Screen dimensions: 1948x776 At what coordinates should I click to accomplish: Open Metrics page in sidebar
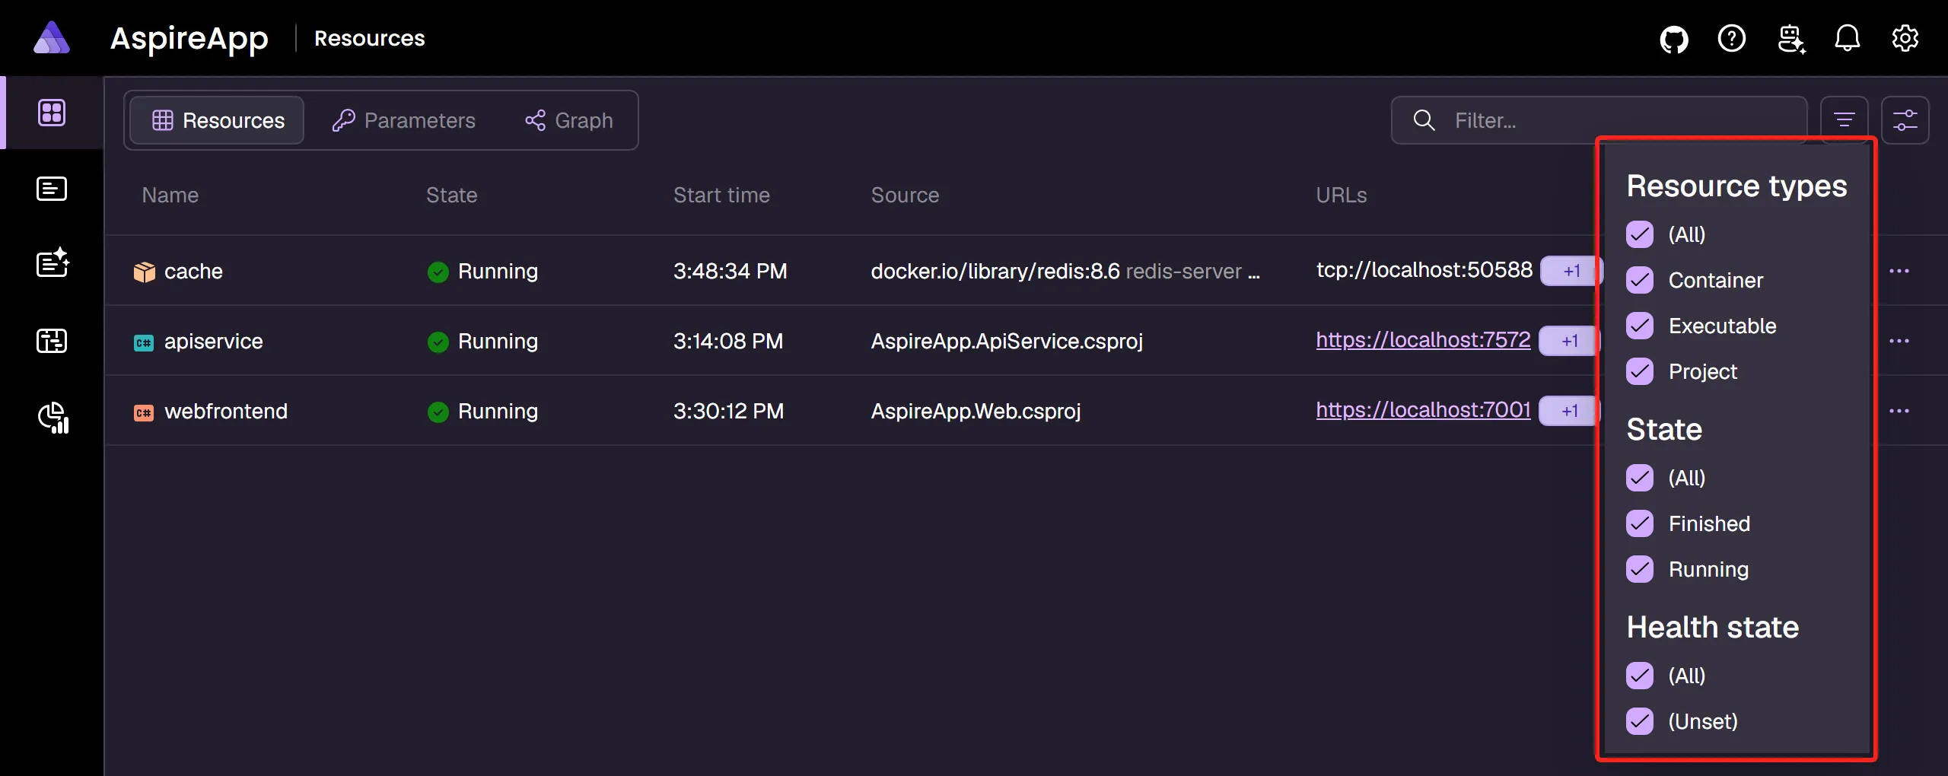click(53, 418)
